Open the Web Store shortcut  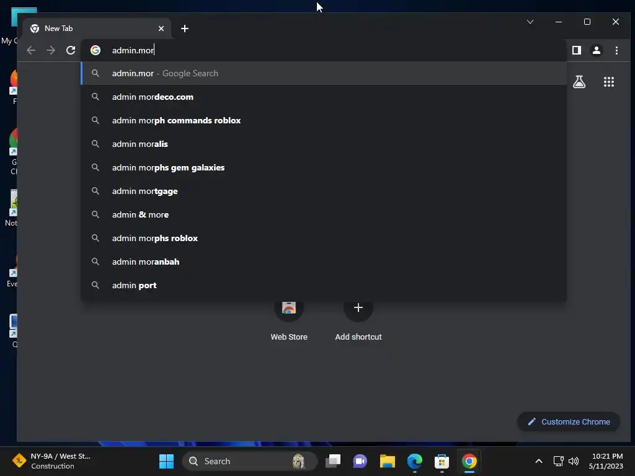click(289, 320)
